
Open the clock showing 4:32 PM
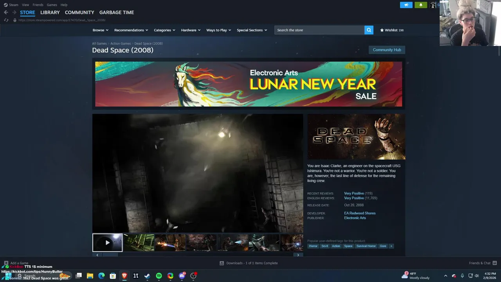[x=490, y=276]
